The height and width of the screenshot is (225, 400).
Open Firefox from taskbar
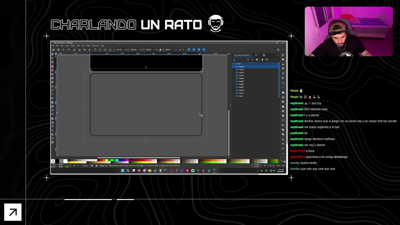pyautogui.click(x=139, y=171)
